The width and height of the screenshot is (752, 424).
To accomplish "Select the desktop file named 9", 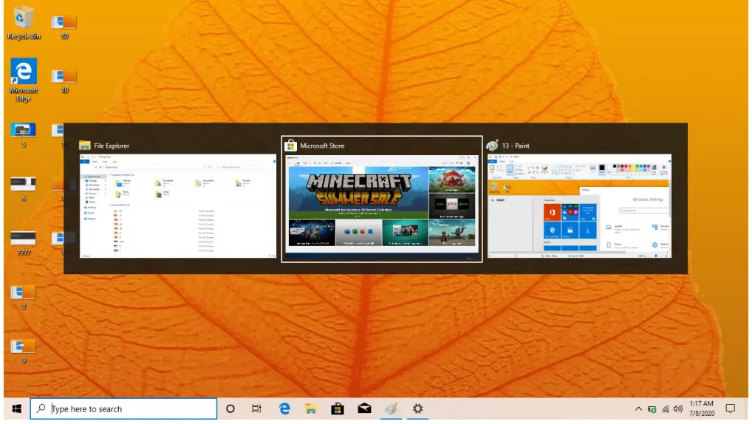I will click(23, 352).
